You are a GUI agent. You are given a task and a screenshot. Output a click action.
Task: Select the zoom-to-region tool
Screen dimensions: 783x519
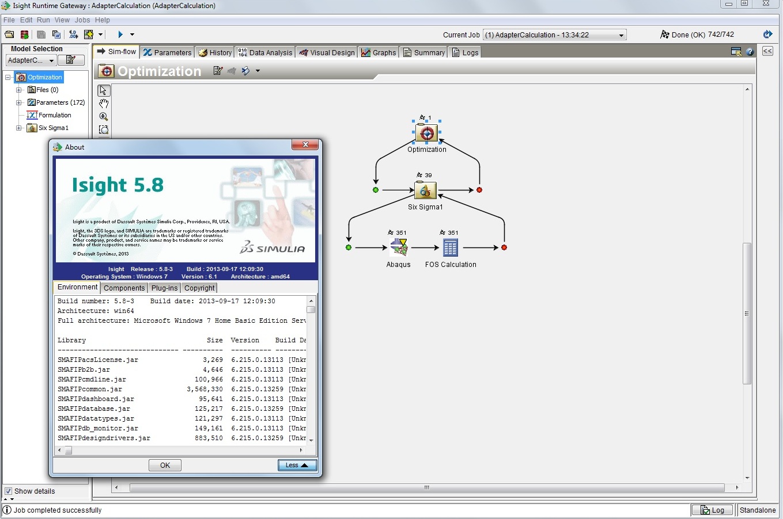[104, 129]
